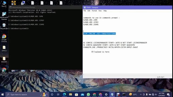This screenshot has height=97, width=173.
Task: Open the View menu in Notepad
Action: (100, 11)
